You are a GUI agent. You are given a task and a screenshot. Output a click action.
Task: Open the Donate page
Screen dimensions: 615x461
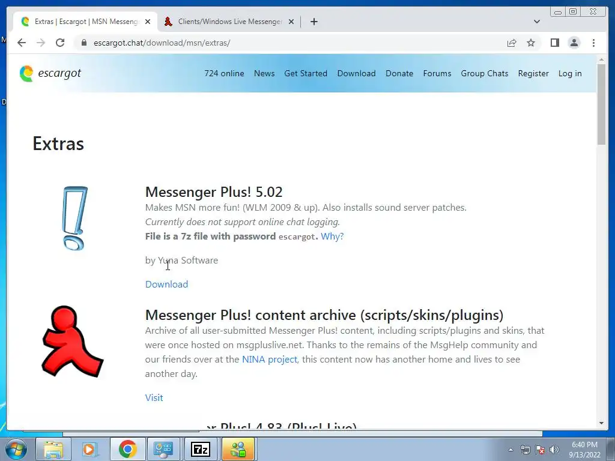[x=399, y=73]
